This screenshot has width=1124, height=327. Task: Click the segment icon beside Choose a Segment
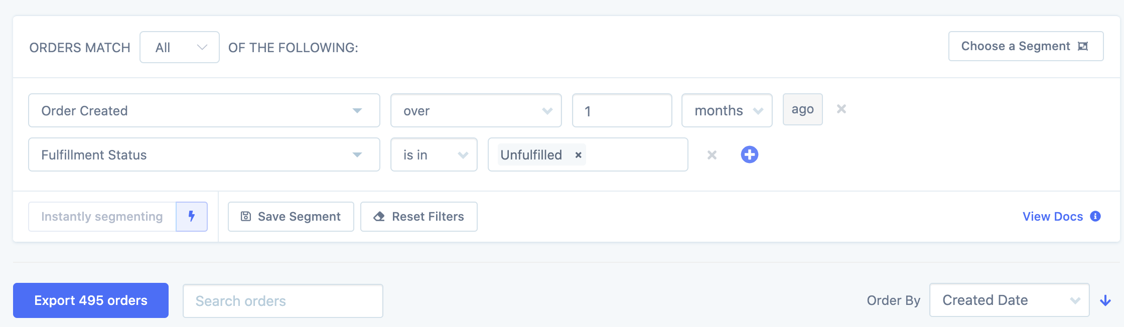[x=1084, y=46]
